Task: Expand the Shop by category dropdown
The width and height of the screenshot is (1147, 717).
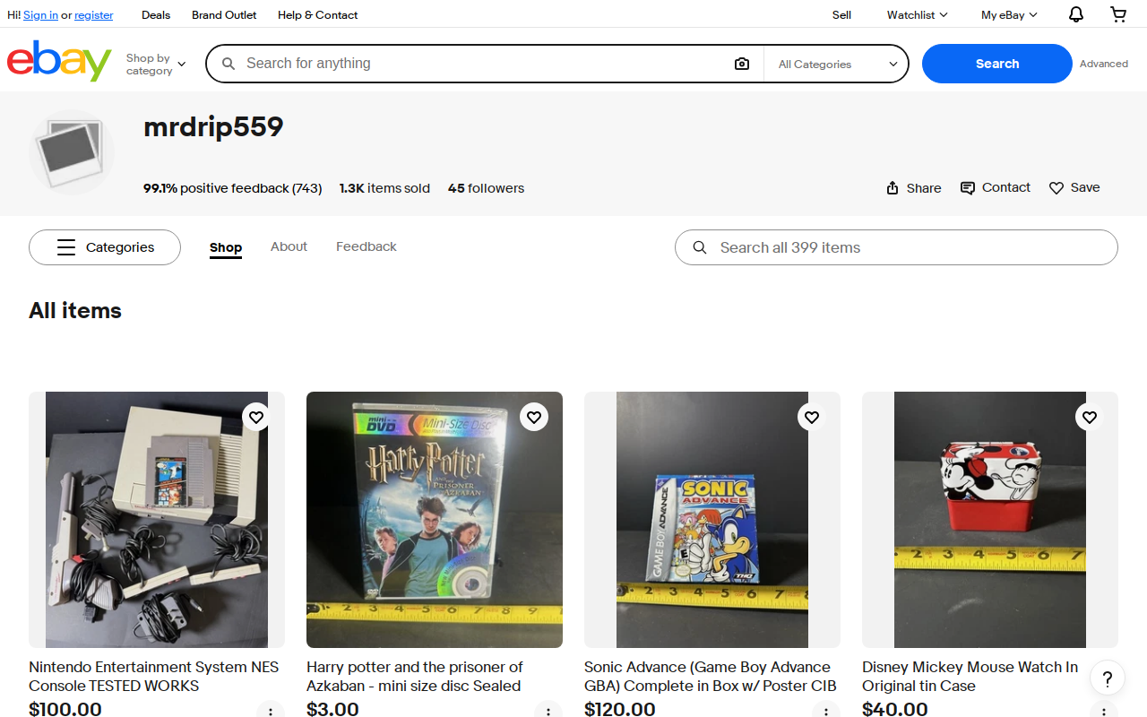Action: (156, 64)
